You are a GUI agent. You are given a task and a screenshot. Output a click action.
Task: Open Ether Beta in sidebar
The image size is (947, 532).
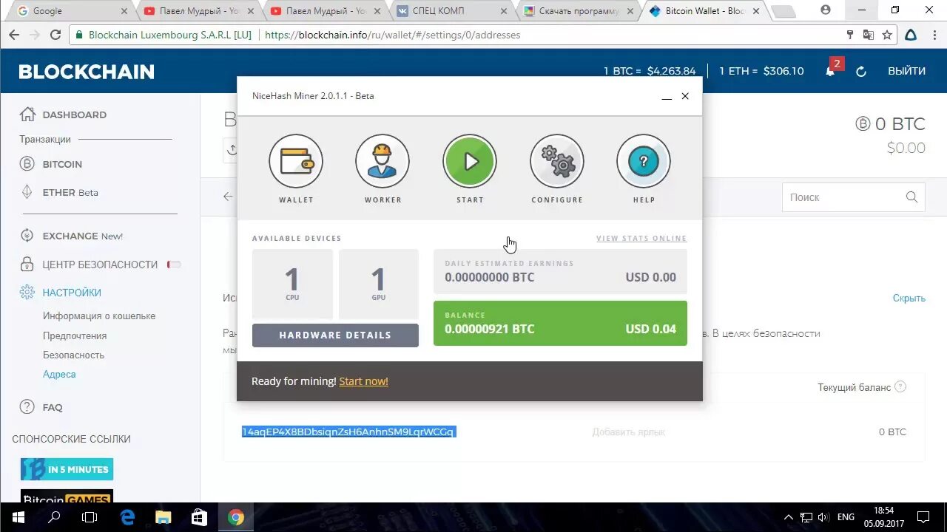(x=70, y=192)
